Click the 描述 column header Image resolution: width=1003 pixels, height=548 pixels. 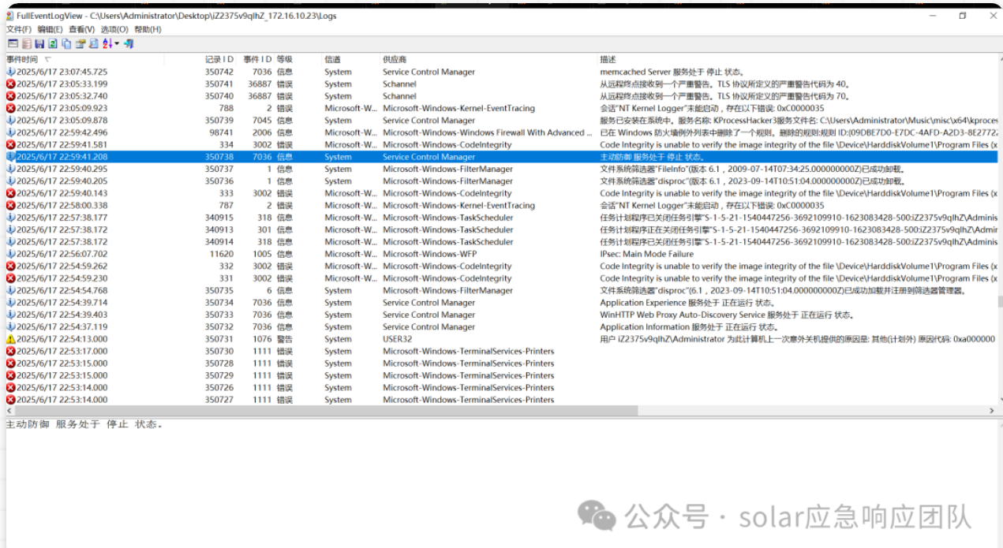[x=608, y=59]
